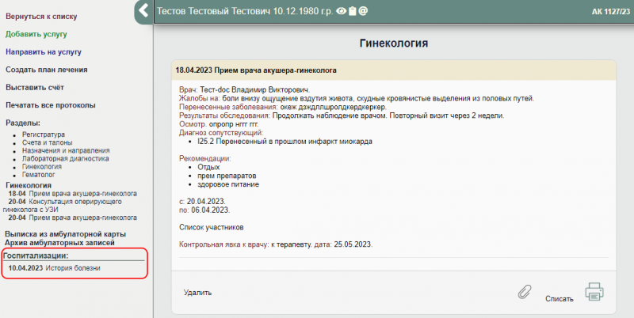
Task: Click the @ email icon in header
Action: [x=363, y=12]
